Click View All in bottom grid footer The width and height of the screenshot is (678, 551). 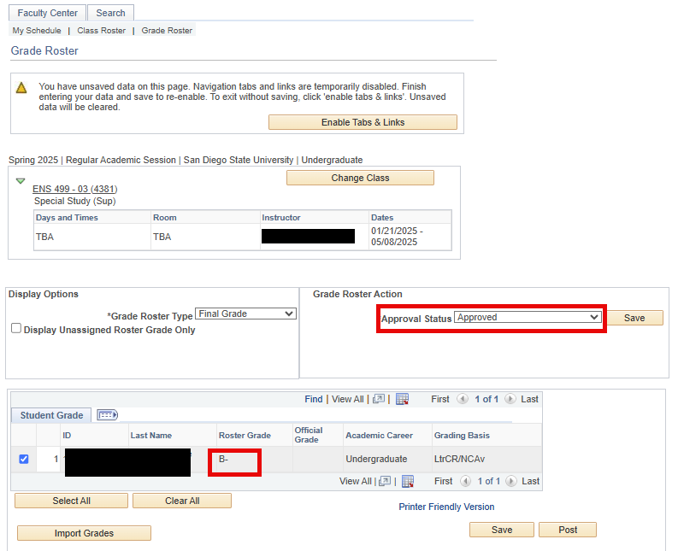tap(356, 481)
